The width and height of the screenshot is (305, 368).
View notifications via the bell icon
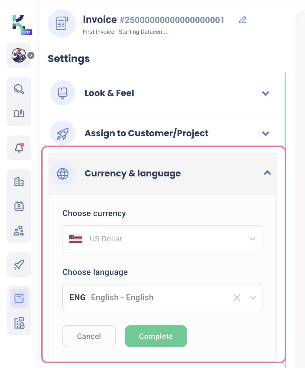coord(19,148)
